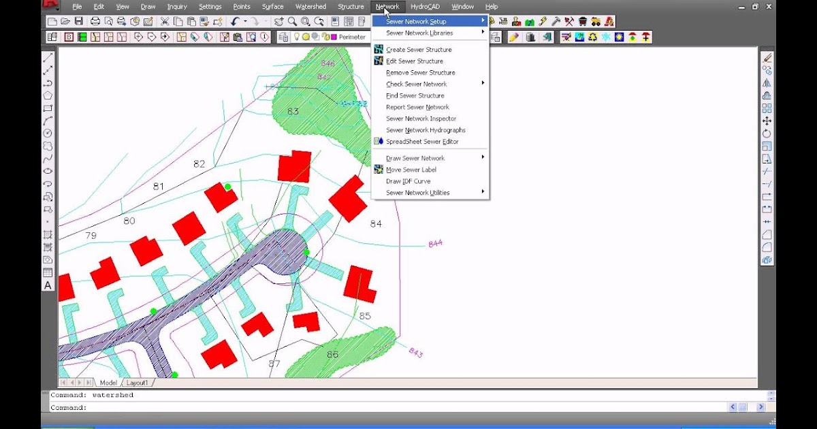Open a new drawing file

[x=51, y=21]
